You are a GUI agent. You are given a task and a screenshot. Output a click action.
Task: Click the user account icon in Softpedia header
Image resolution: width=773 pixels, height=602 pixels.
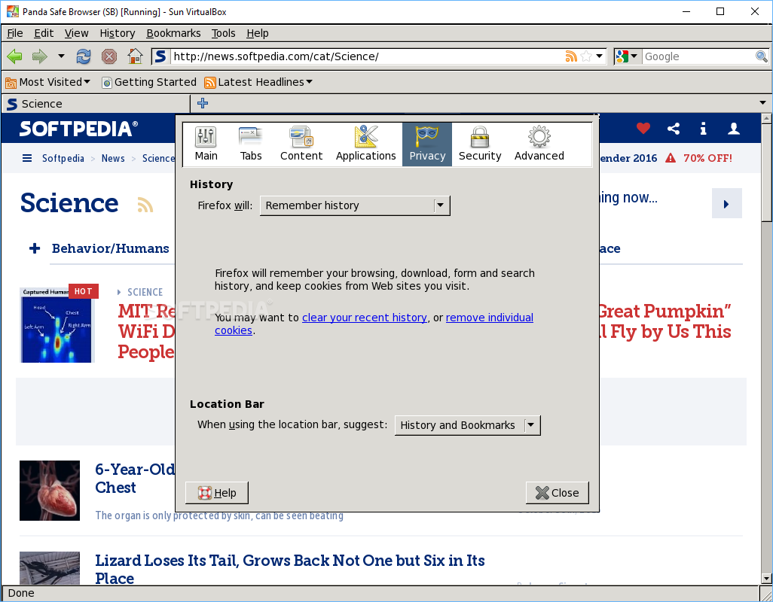click(734, 129)
